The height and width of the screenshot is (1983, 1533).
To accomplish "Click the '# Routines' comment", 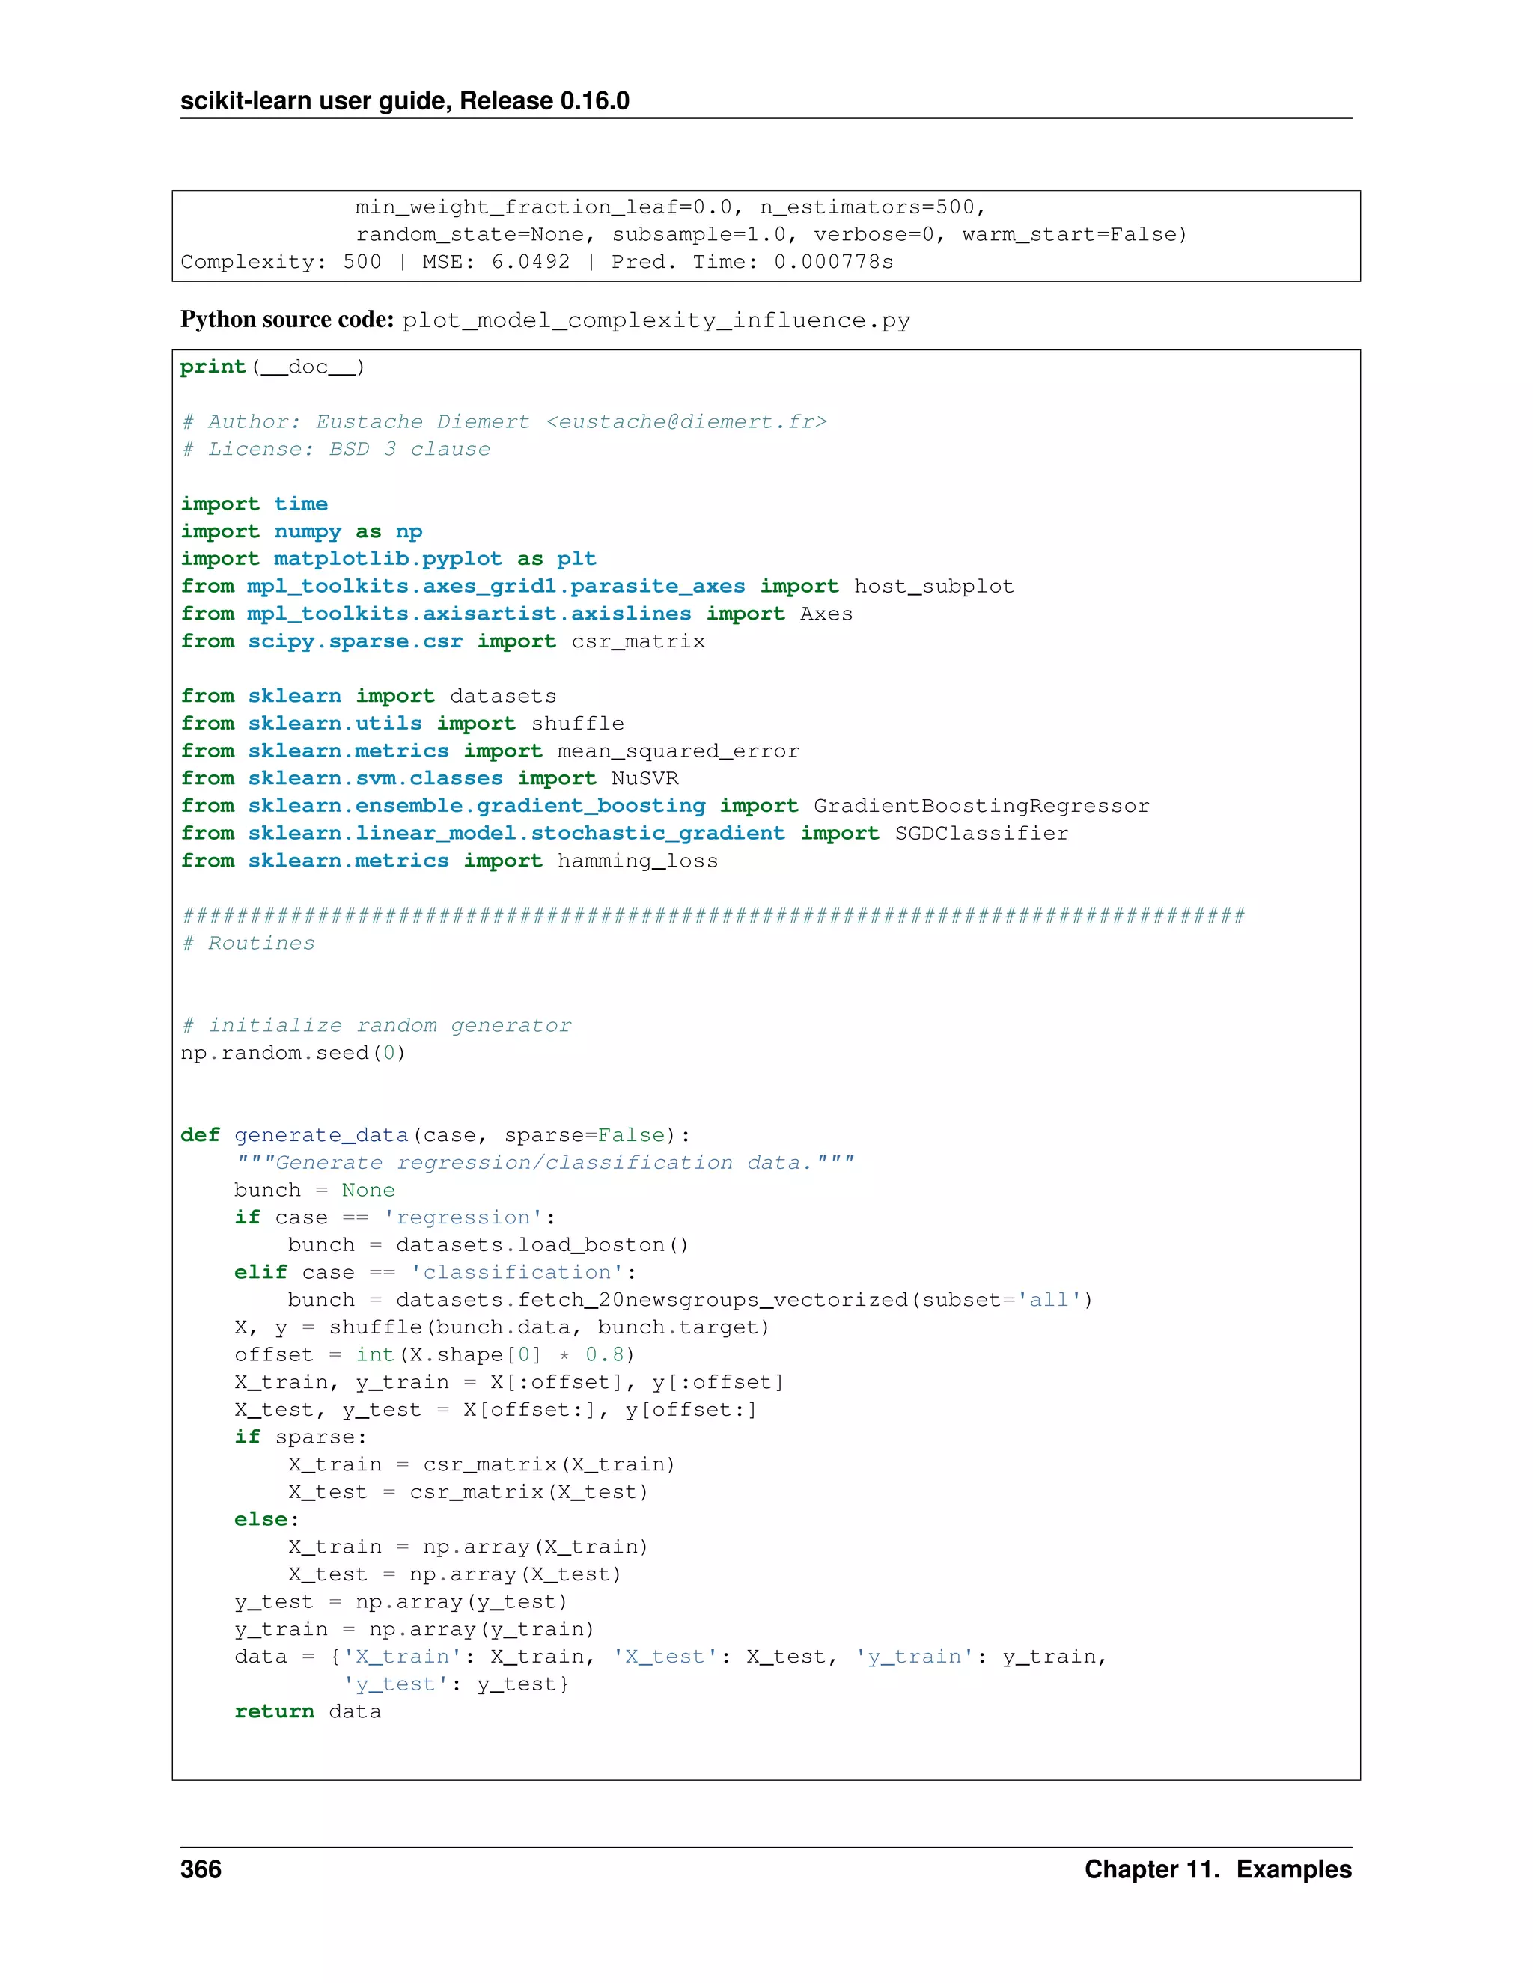I will pyautogui.click(x=248, y=942).
